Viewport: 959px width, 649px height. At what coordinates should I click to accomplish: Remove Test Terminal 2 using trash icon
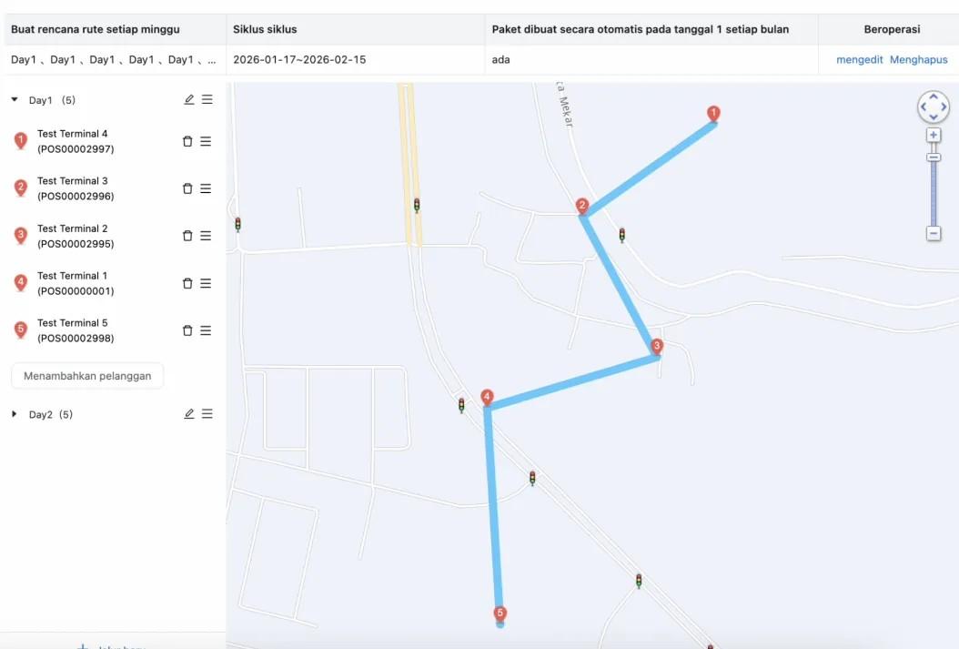187,236
